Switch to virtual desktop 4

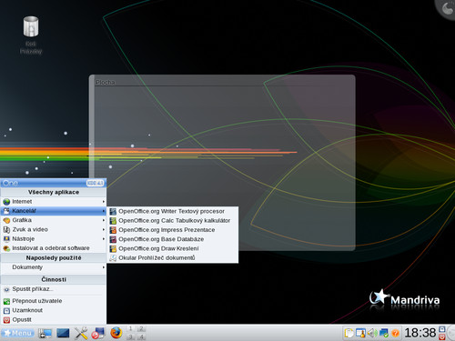[141, 336]
